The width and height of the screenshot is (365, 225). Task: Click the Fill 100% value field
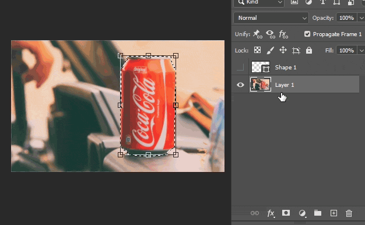[346, 51]
